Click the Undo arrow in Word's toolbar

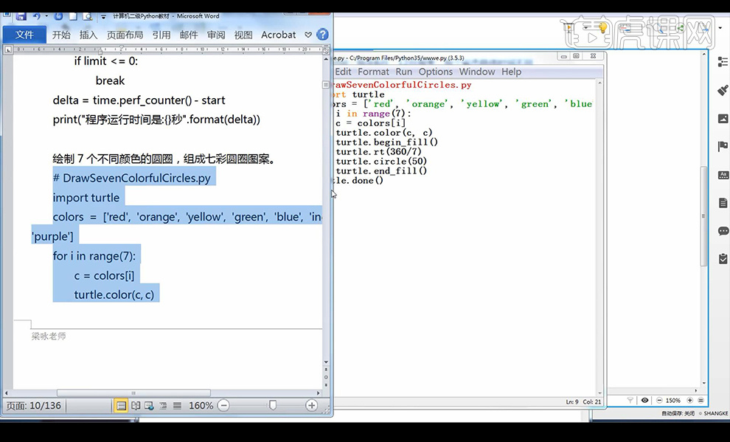point(37,16)
